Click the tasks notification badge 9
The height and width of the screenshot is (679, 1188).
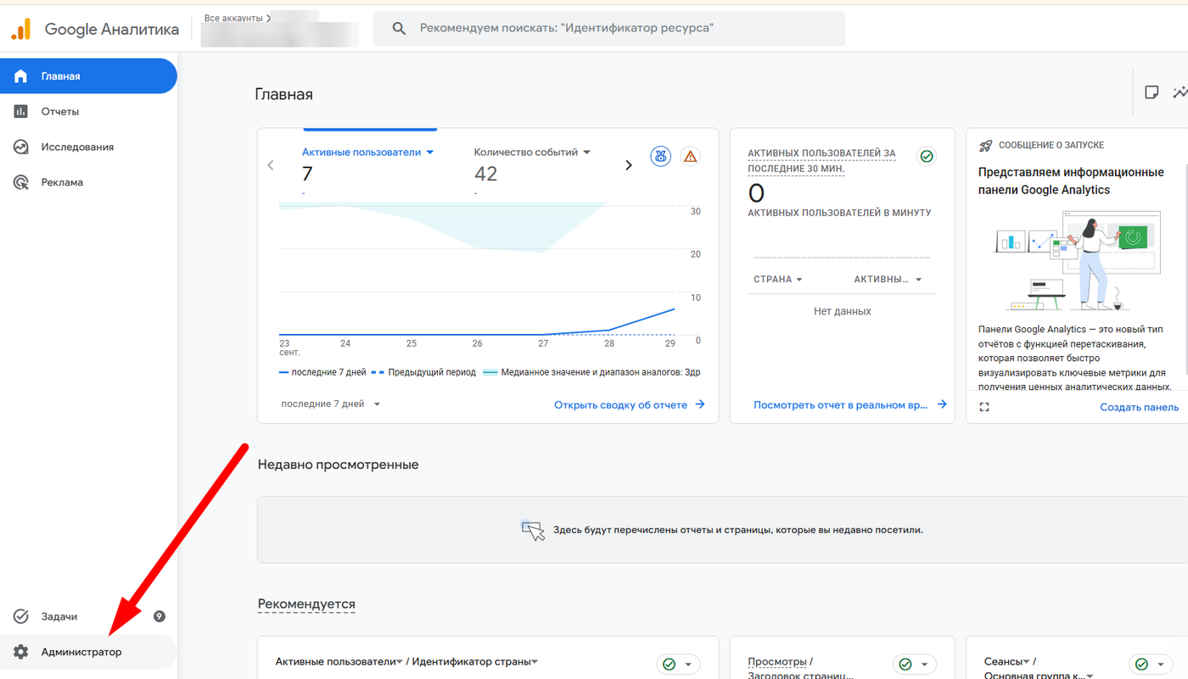159,616
